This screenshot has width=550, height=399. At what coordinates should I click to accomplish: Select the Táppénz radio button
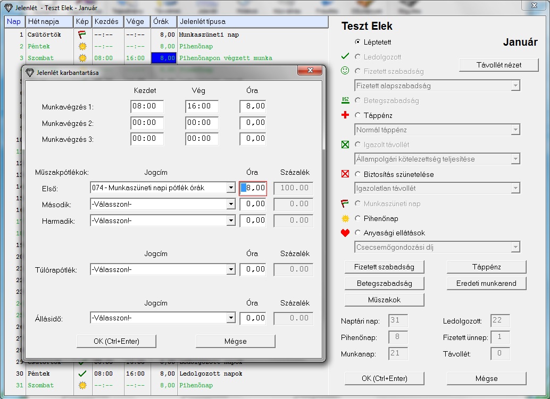[x=357, y=115]
